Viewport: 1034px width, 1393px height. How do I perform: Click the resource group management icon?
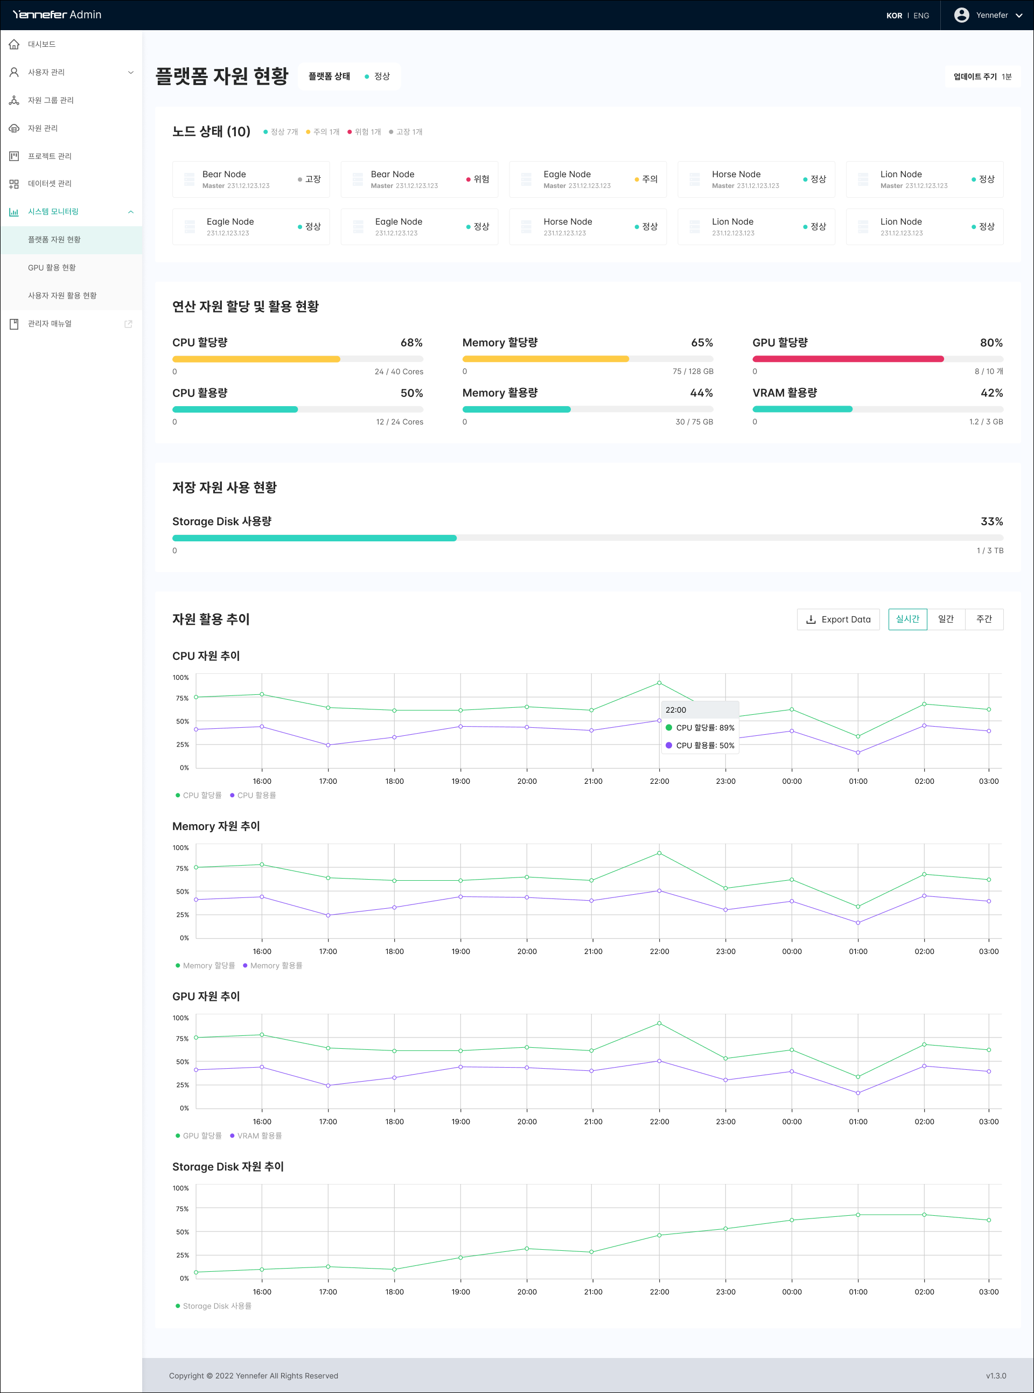point(14,100)
